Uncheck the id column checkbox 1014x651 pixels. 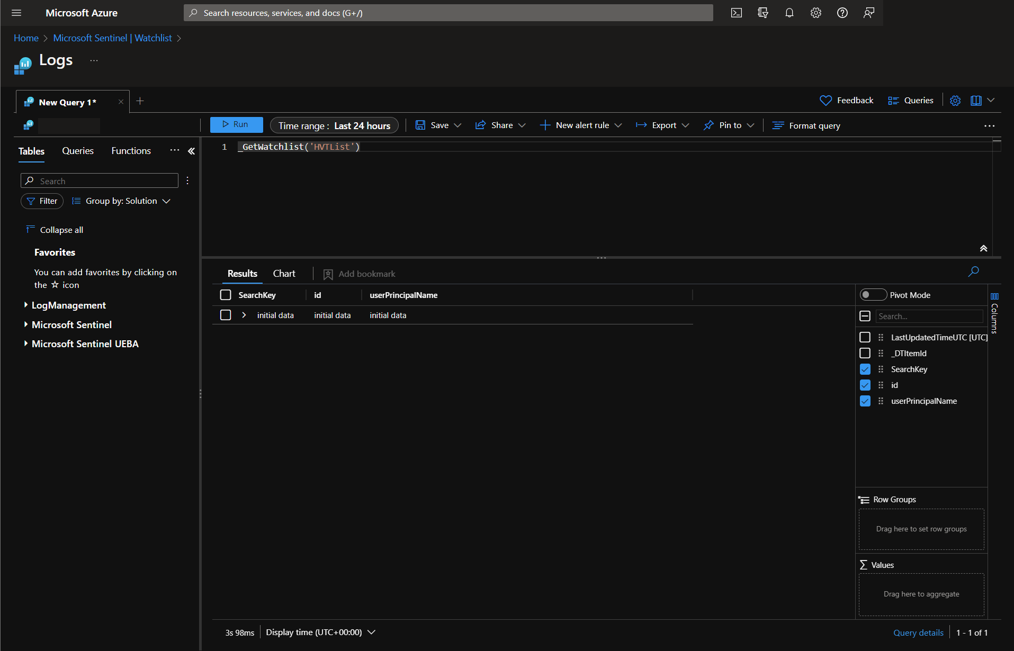(865, 385)
